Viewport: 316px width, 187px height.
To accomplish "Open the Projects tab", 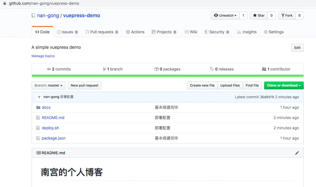I will (164, 32).
